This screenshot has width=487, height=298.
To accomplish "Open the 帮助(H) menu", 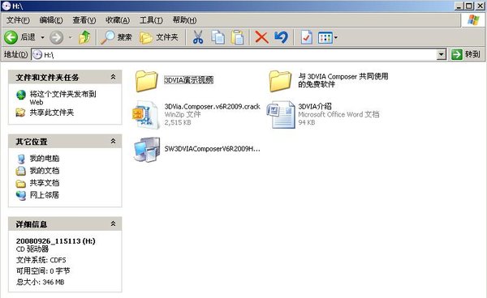I will click(x=184, y=20).
